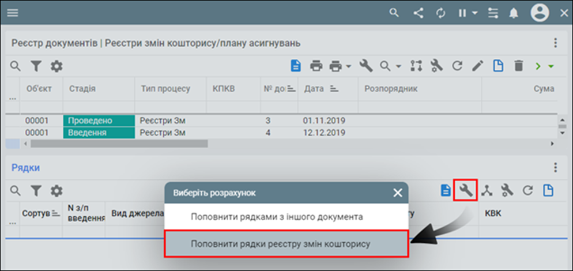Open the notifications bell
The width and height of the screenshot is (573, 271).
point(514,13)
